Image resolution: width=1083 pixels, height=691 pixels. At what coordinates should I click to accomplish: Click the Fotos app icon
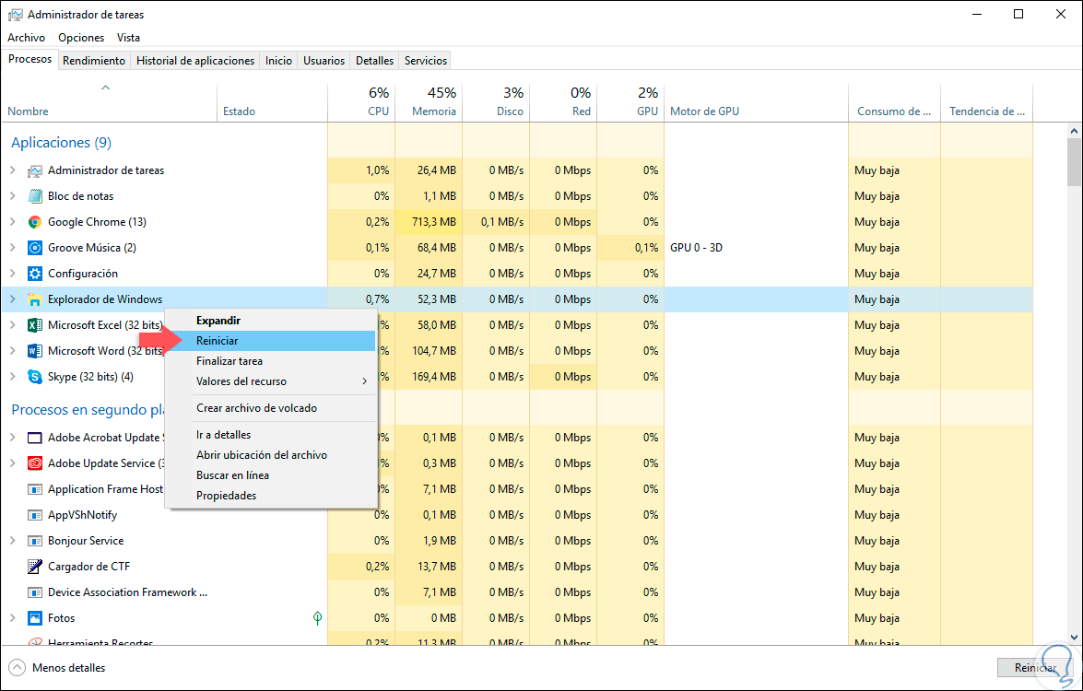pos(35,618)
